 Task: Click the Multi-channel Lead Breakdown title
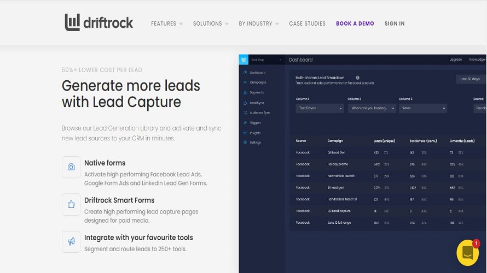(320, 78)
